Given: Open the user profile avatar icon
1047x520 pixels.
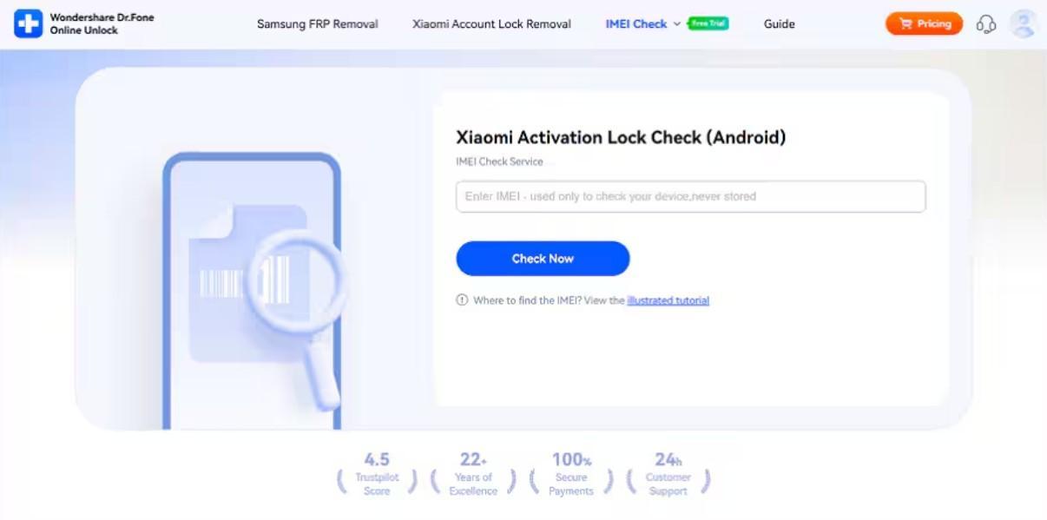Looking at the screenshot, I should coord(1024,23).
